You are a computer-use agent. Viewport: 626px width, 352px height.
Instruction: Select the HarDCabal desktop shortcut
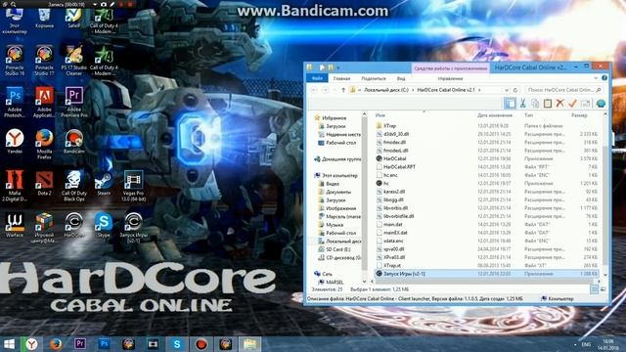coord(74,225)
